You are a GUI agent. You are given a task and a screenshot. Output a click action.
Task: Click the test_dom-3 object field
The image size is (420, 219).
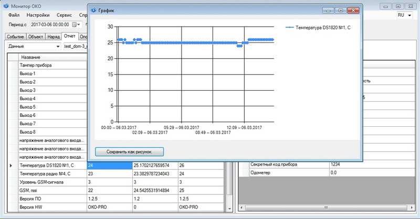pyautogui.click(x=76, y=46)
